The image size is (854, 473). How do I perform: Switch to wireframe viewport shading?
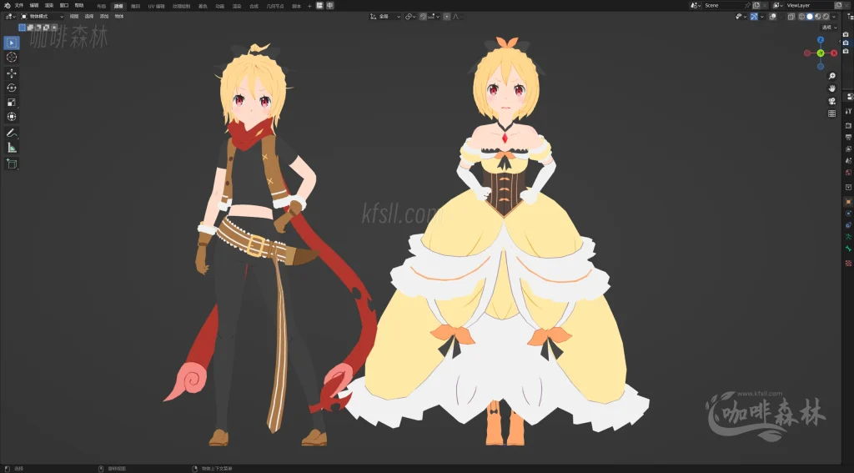801,17
